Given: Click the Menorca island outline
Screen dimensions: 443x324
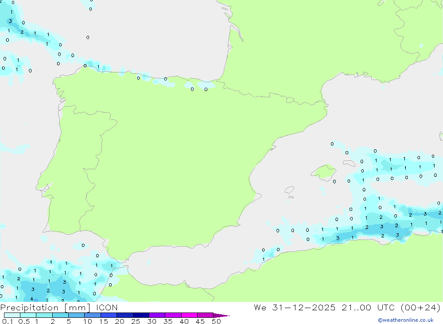Looking at the screenshot, I should pyautogui.click(x=349, y=163).
